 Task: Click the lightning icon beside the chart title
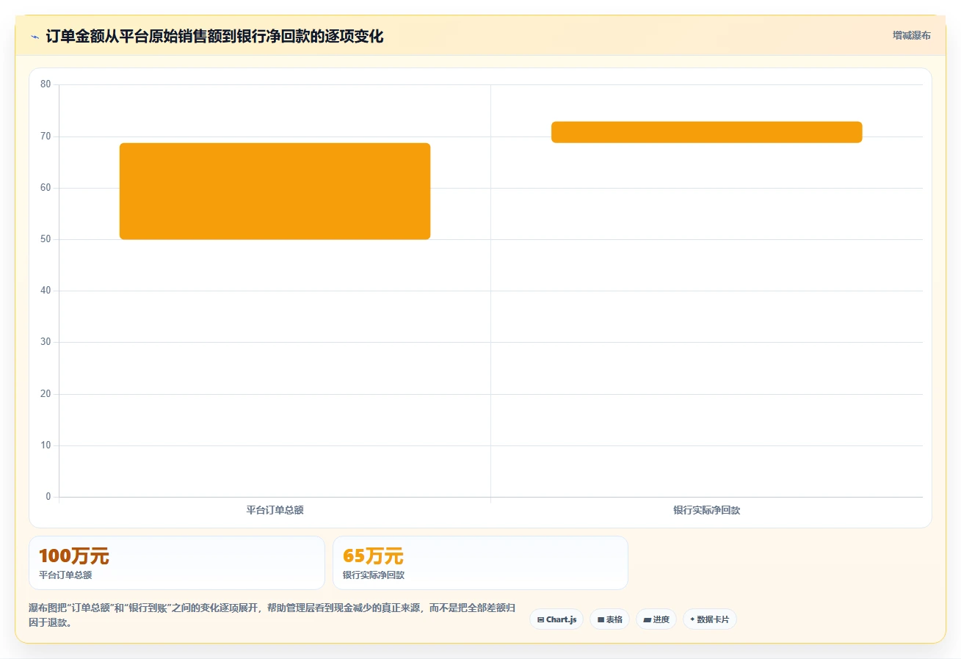click(35, 36)
